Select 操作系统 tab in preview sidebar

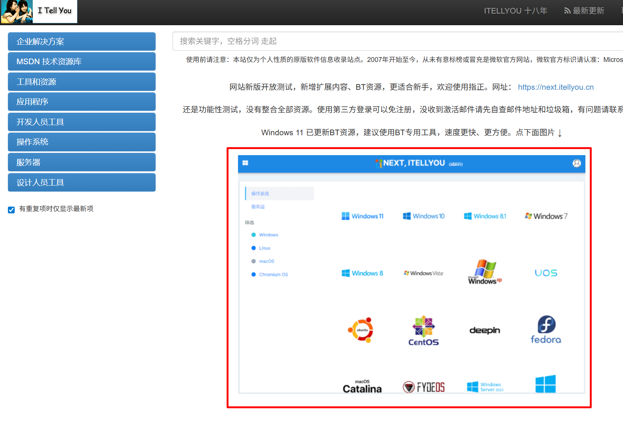click(x=279, y=193)
